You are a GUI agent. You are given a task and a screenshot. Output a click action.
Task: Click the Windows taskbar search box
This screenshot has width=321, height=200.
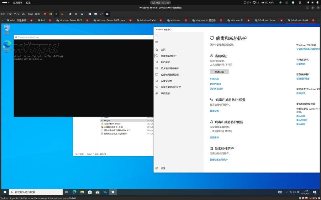coord(36,192)
